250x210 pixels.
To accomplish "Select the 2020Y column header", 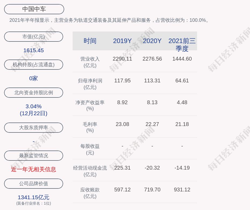I will pos(152,41).
